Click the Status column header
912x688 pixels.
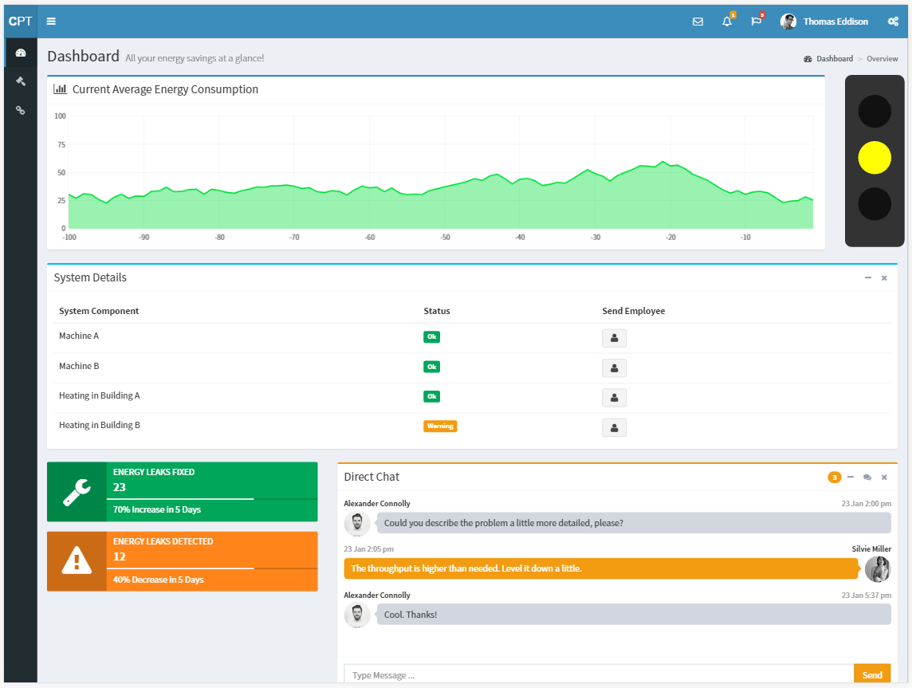pyautogui.click(x=437, y=311)
